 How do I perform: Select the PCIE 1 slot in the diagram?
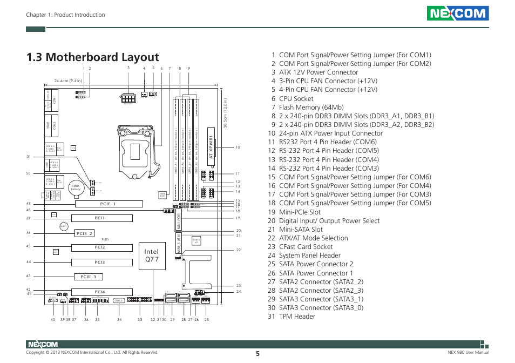[x=109, y=204]
